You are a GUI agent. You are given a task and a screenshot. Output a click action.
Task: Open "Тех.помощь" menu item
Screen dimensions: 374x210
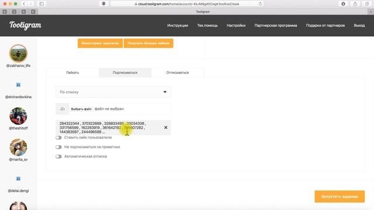207,26
